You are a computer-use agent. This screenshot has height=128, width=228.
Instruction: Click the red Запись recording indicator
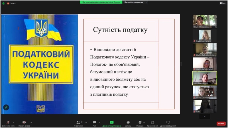11,3
